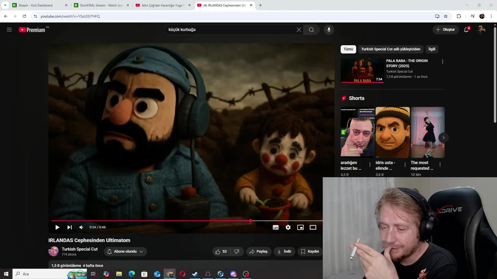The image size is (497, 279).
Task: Share the video via Paylaş
Action: (x=258, y=251)
